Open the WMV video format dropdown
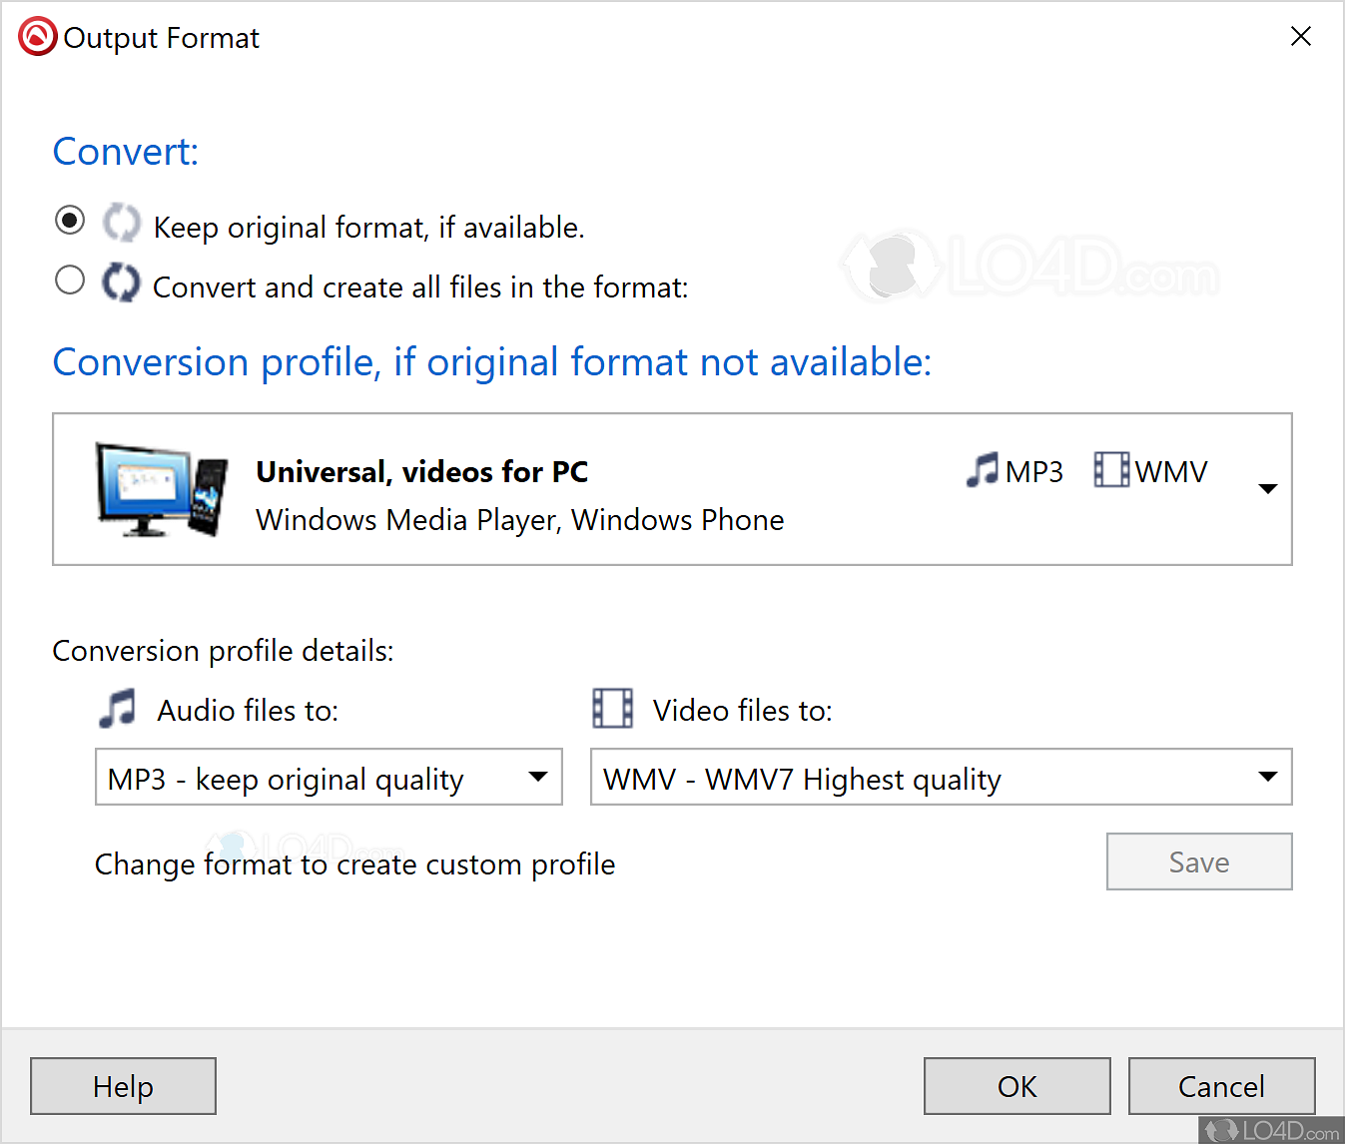 click(1267, 777)
